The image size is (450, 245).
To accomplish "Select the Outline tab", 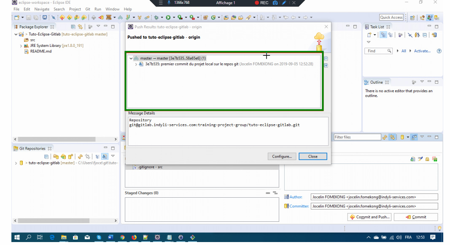I will [377, 82].
